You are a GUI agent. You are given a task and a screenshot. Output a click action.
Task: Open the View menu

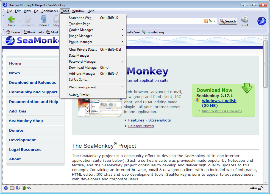coord(27,11)
